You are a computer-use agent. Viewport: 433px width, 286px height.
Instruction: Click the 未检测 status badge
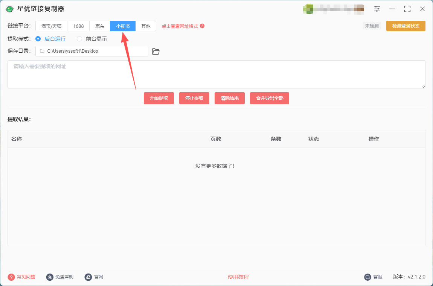pos(372,26)
